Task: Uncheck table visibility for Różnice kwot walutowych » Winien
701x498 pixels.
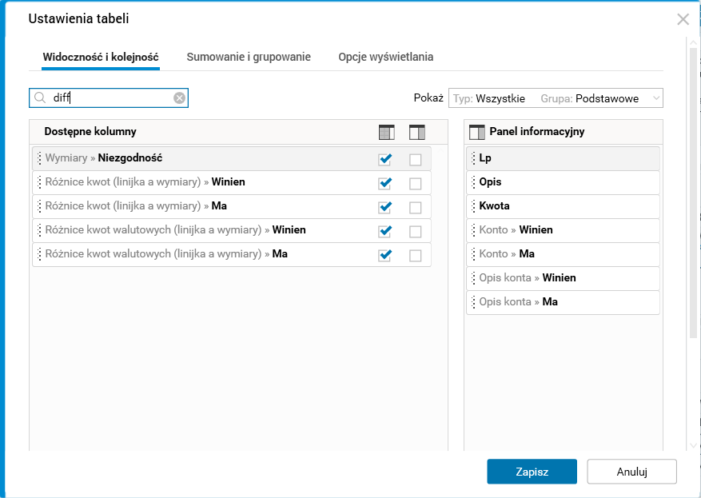Action: pyautogui.click(x=385, y=231)
